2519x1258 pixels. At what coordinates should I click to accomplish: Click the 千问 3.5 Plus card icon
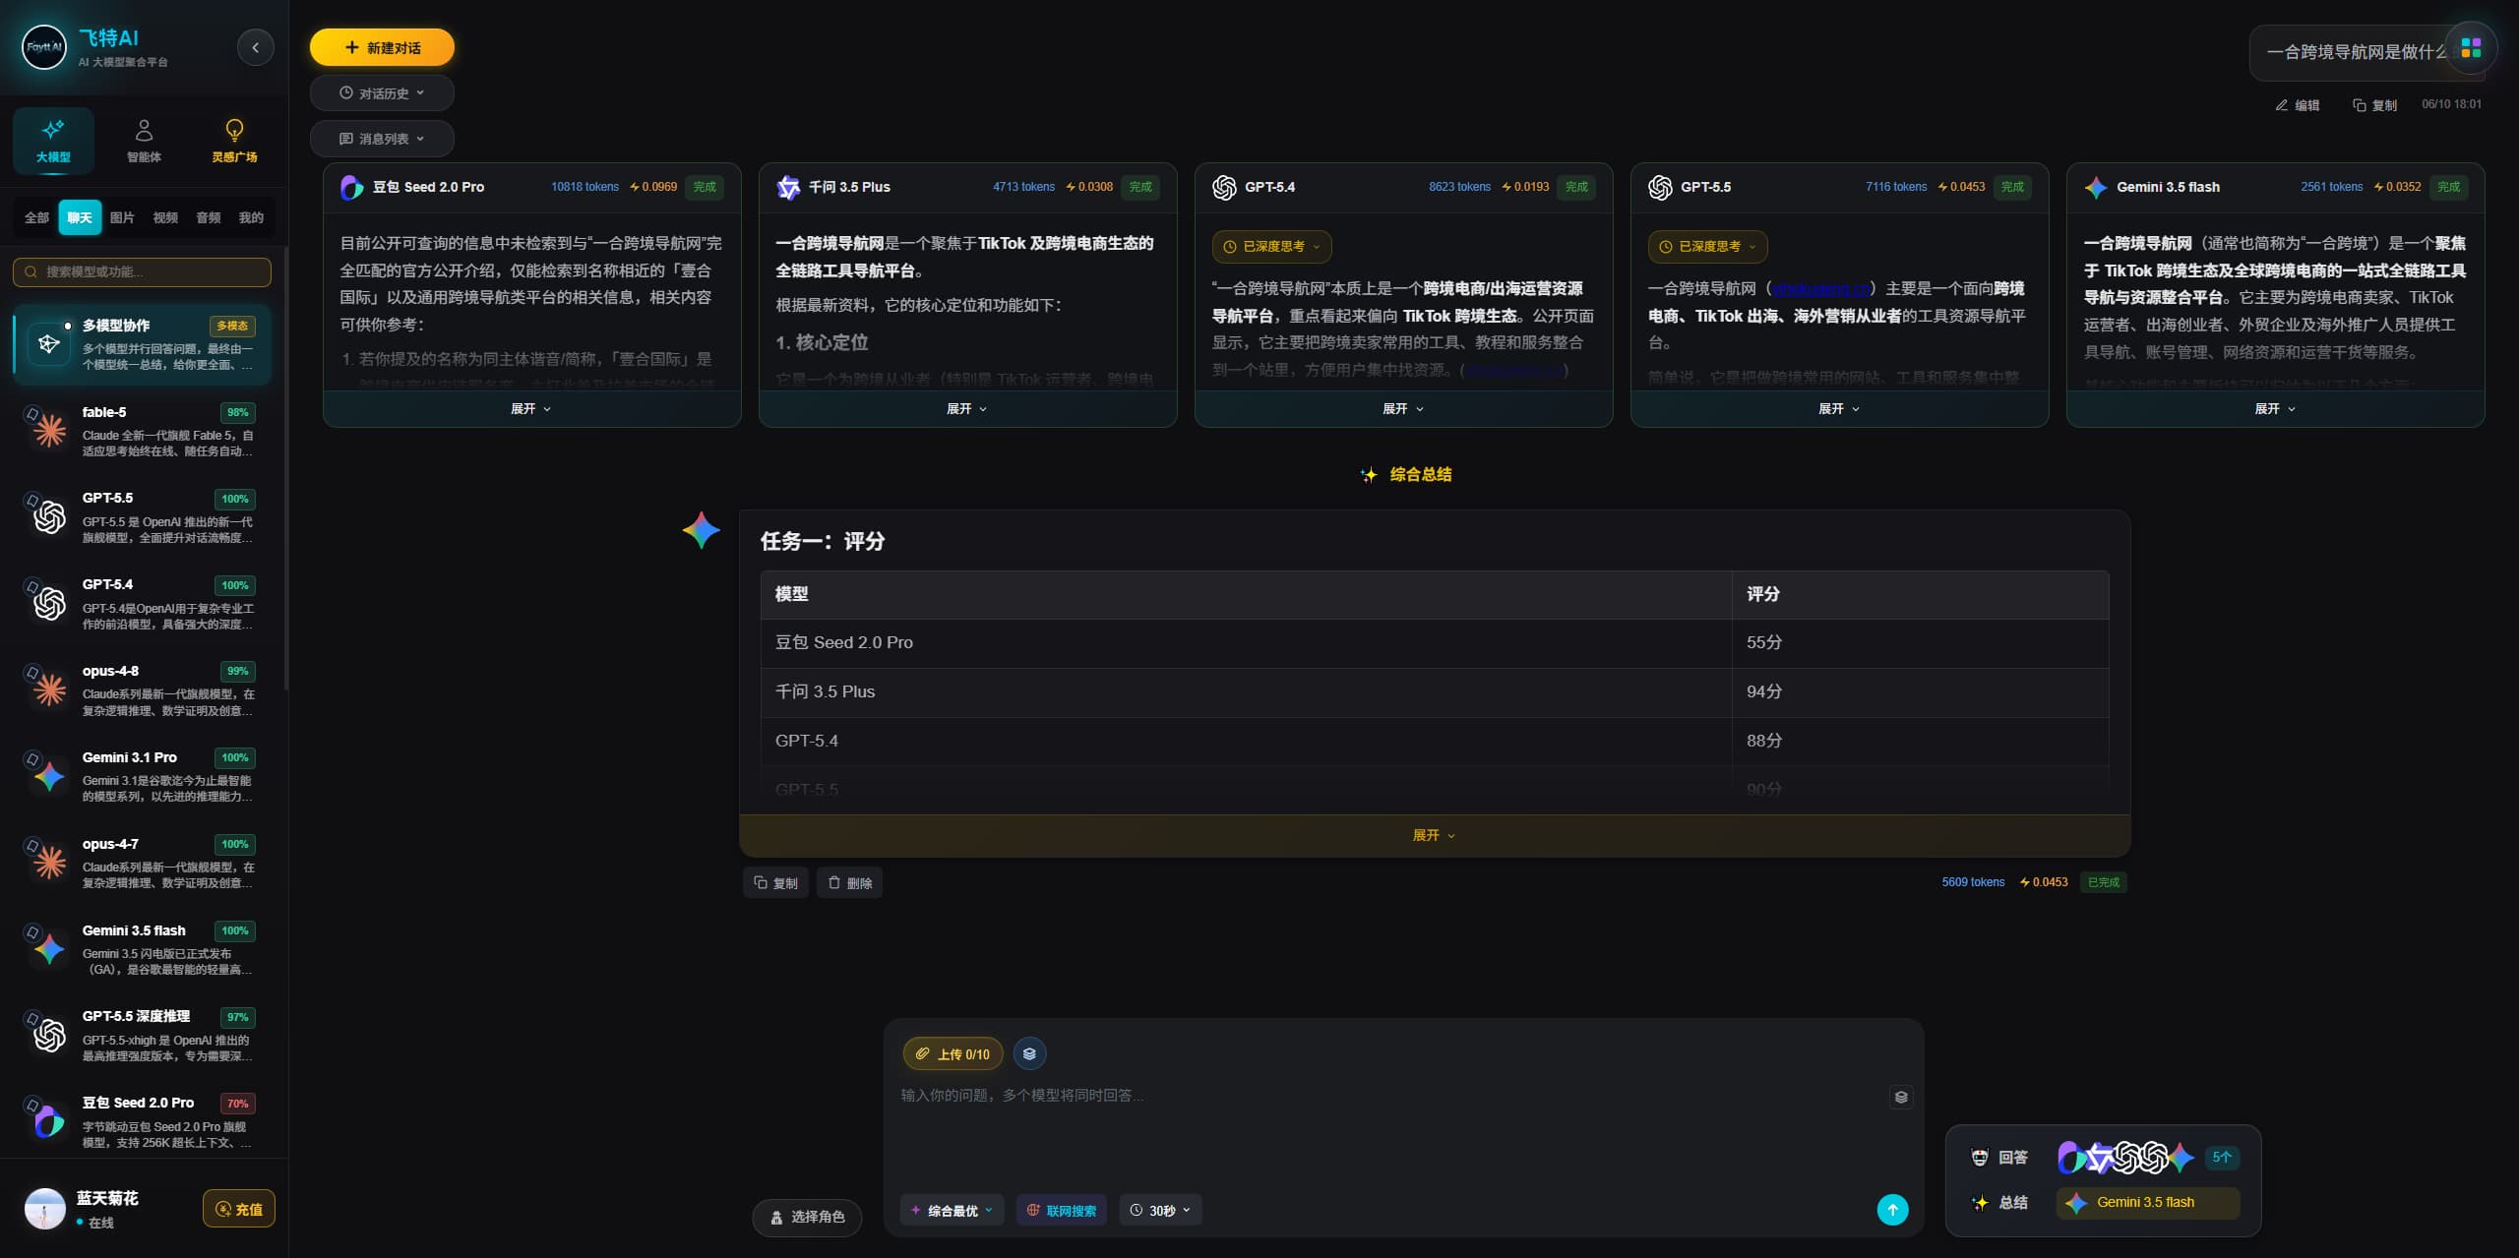[788, 187]
